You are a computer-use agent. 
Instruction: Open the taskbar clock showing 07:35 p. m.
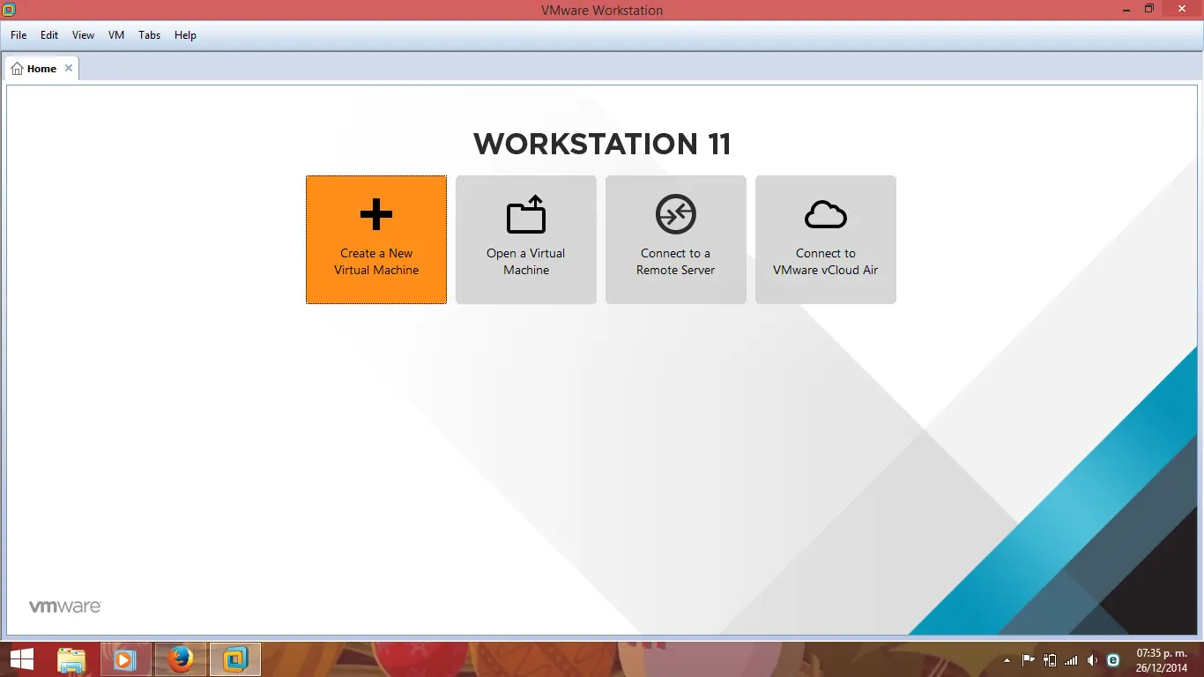point(1160,660)
